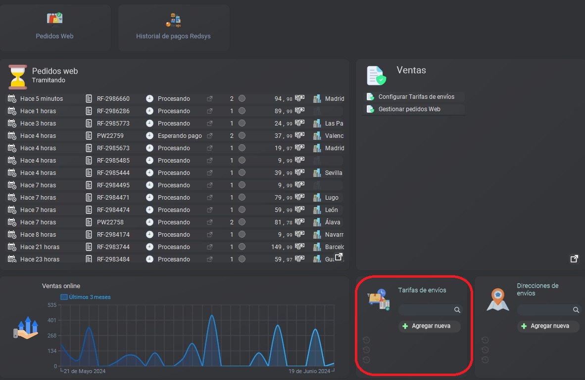Click status circle on order RF-2983744 row
The height and width of the screenshot is (380, 585).
(x=242, y=247)
